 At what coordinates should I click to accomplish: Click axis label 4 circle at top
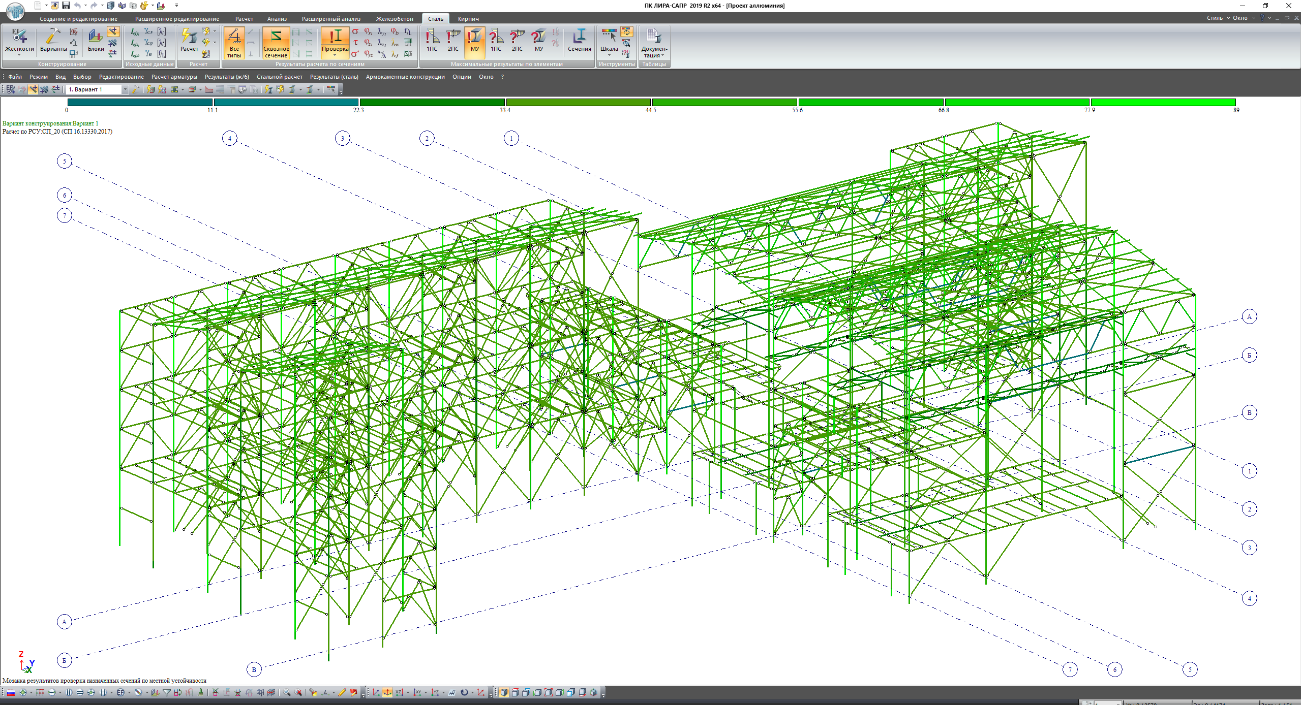(x=230, y=138)
